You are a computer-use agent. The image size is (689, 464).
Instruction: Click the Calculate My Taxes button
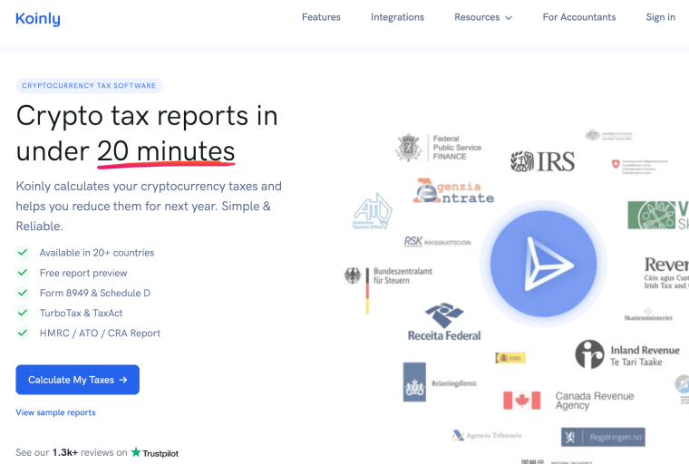(77, 380)
